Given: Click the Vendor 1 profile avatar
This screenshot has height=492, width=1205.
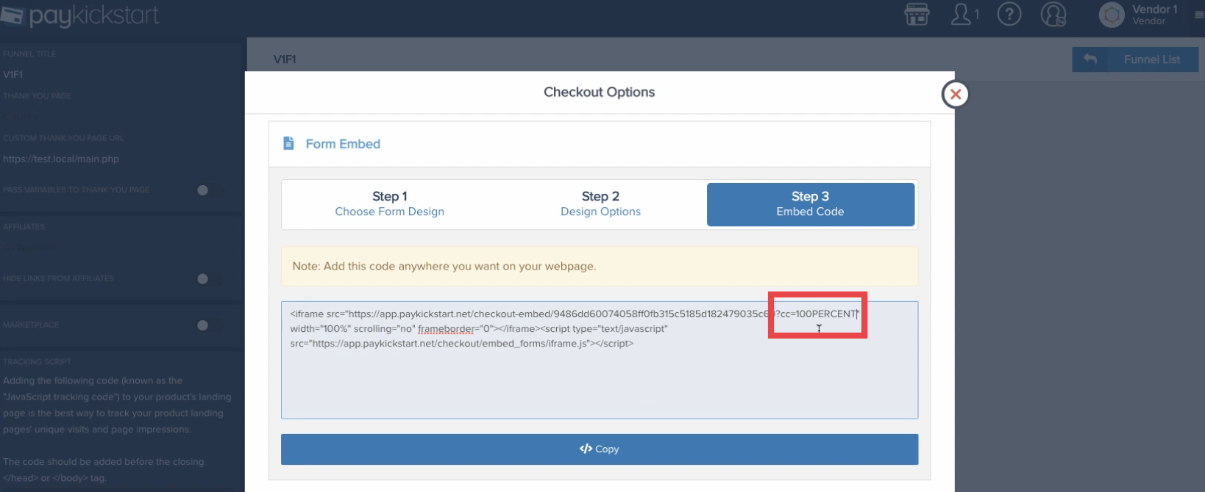Looking at the screenshot, I should pyautogui.click(x=1112, y=15).
